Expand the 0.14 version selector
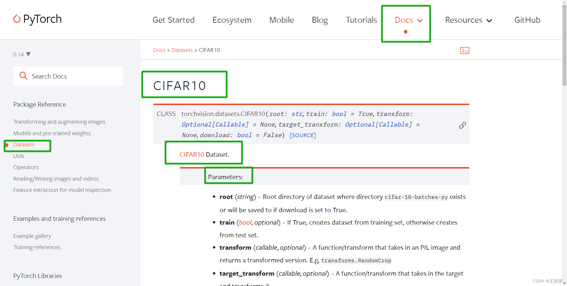The height and width of the screenshot is (286, 567). (x=22, y=54)
